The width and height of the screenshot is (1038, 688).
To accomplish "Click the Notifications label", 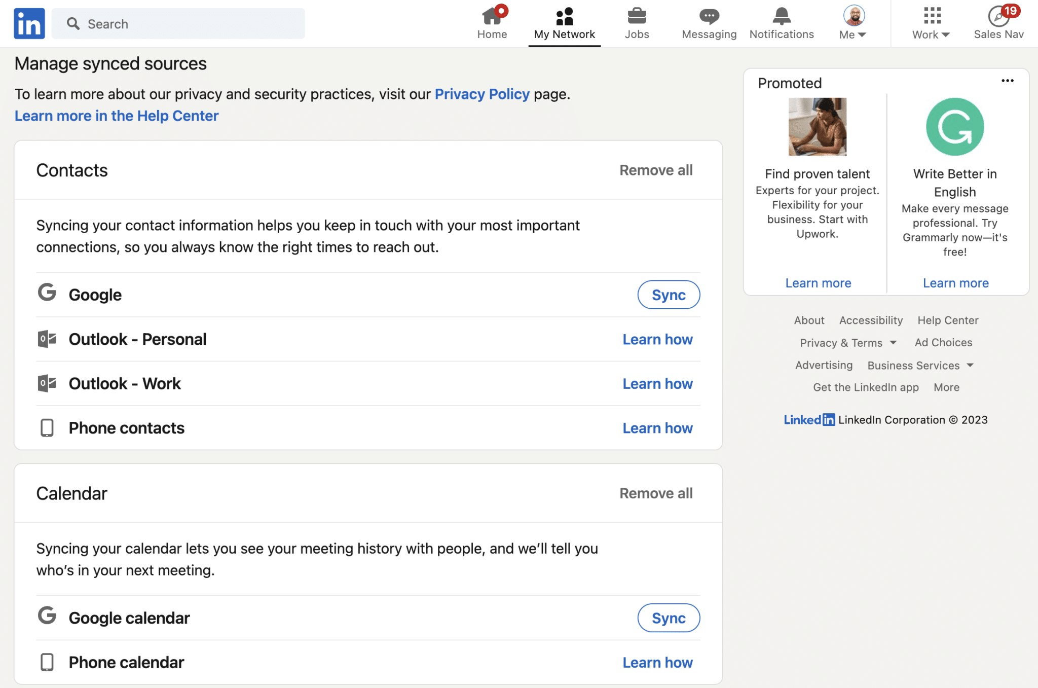I will (x=782, y=34).
